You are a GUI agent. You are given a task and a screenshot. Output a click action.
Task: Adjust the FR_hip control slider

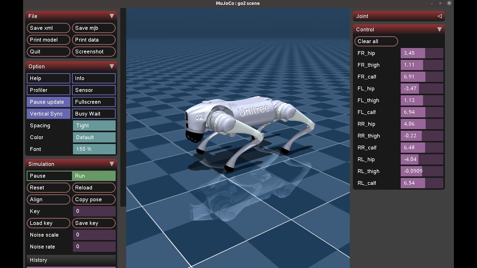pos(422,53)
